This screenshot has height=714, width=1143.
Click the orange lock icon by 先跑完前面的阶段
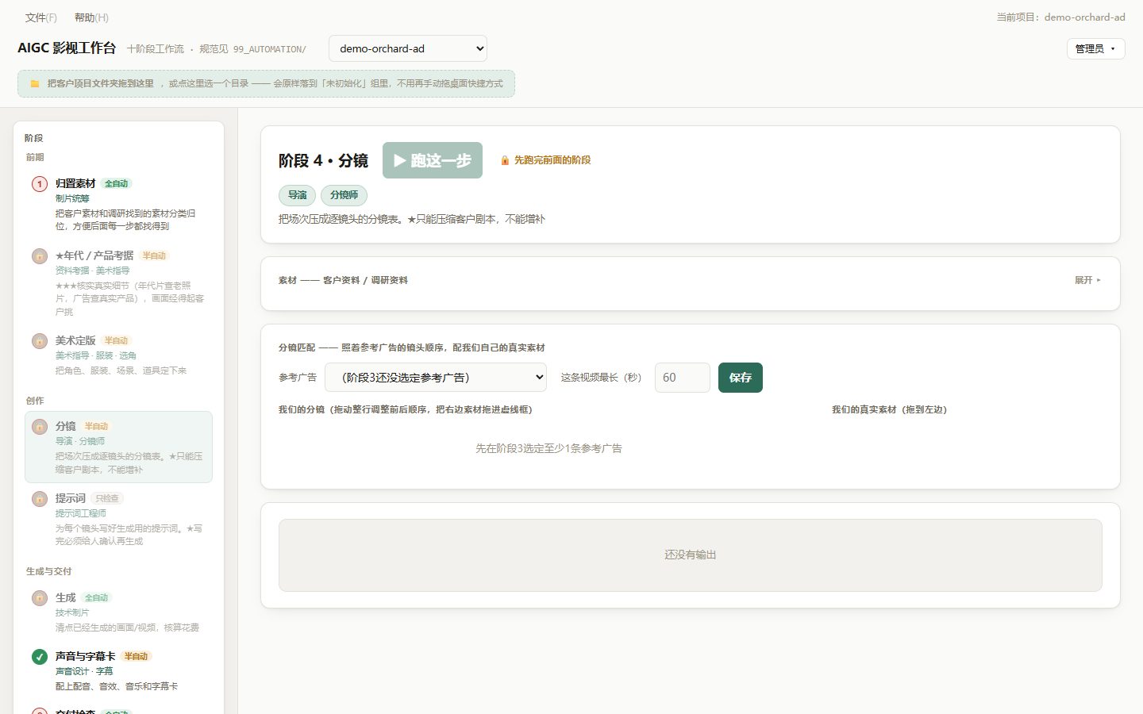coord(505,160)
